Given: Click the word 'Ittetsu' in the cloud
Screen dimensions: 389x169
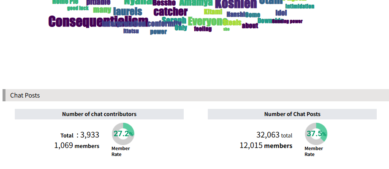Looking at the screenshot, I should (x=131, y=31).
